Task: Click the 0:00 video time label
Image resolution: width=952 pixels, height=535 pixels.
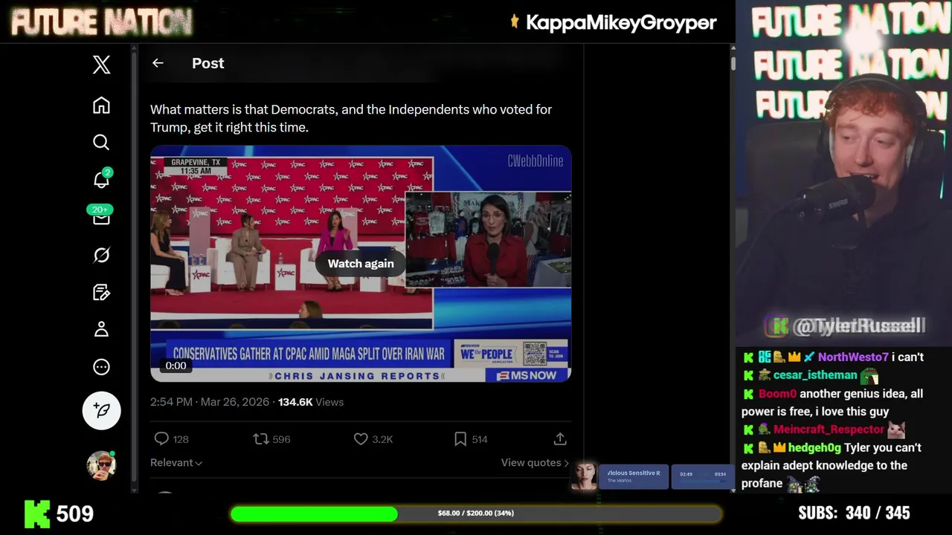Action: coord(176,366)
